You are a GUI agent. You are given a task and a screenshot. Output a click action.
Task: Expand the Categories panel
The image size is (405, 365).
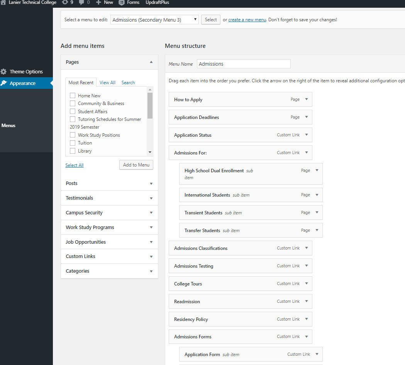click(x=151, y=271)
